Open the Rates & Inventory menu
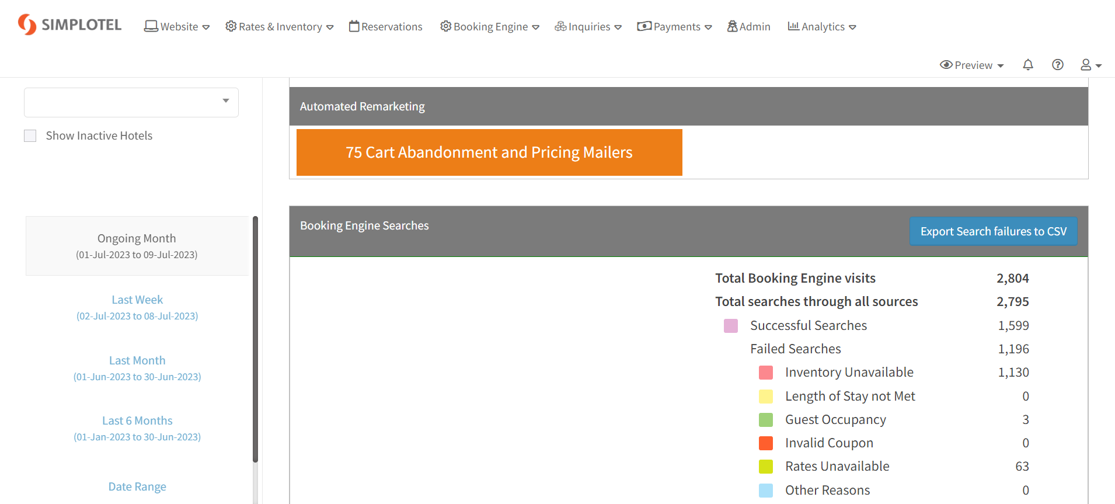This screenshot has height=504, width=1115. click(x=280, y=27)
